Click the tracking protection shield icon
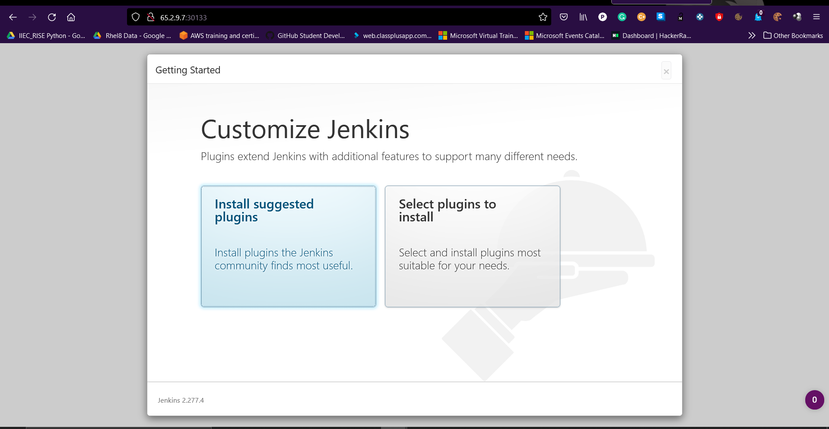Screen dimensions: 829x429 coord(136,17)
